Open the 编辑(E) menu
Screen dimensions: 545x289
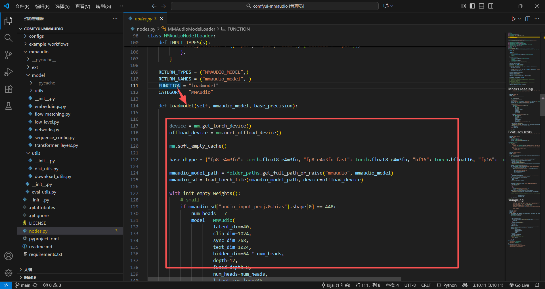pos(42,6)
